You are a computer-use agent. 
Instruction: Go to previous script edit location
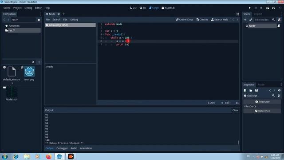pos(233,20)
